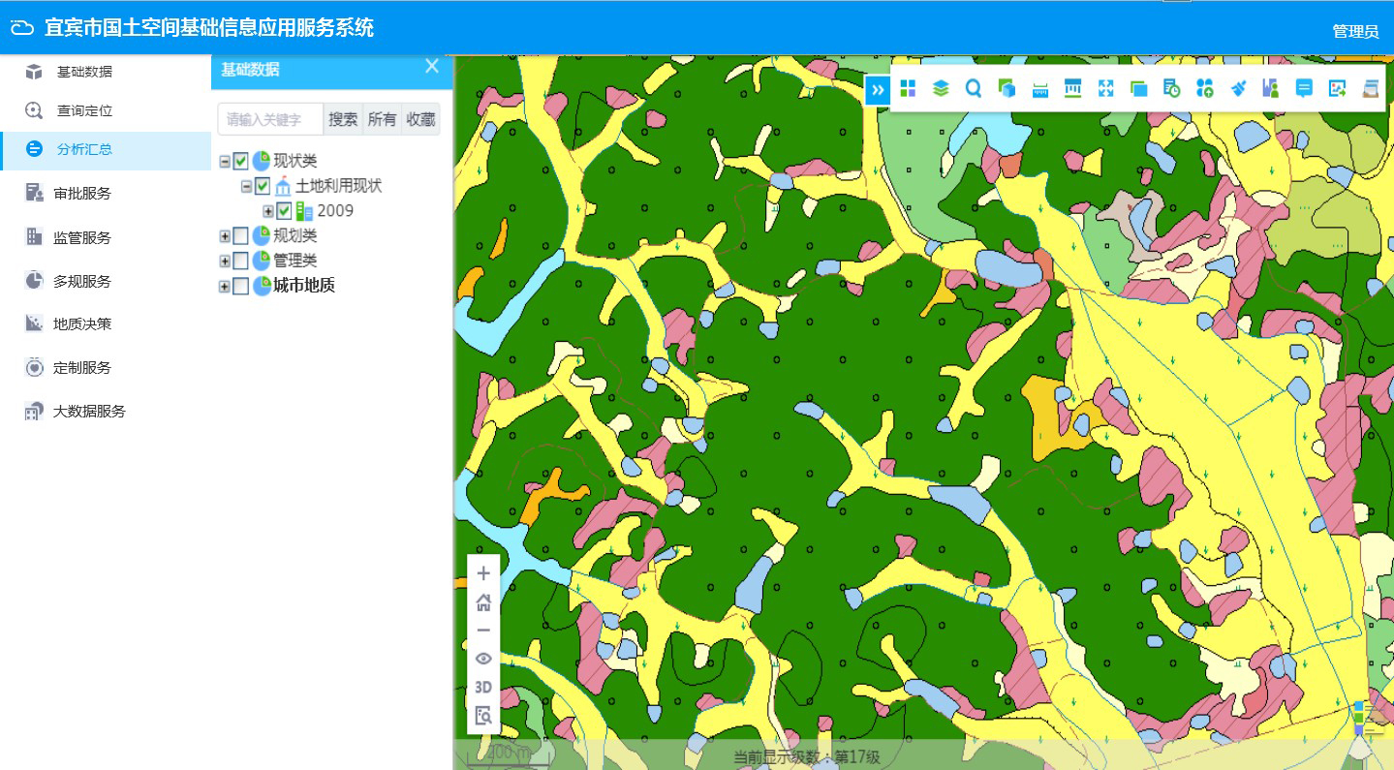1394x770 pixels.
Task: Select the 规划类 tree label
Action: click(295, 235)
